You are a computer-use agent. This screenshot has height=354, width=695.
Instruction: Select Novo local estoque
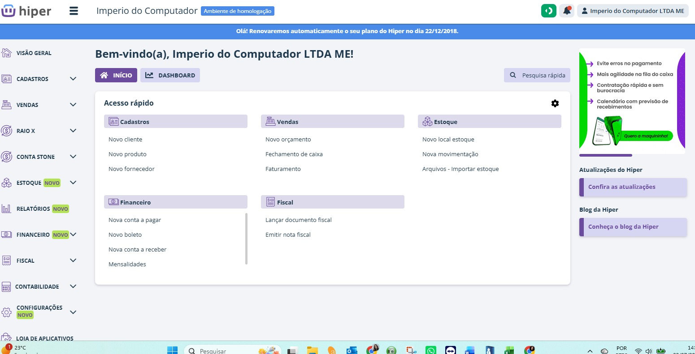point(448,139)
